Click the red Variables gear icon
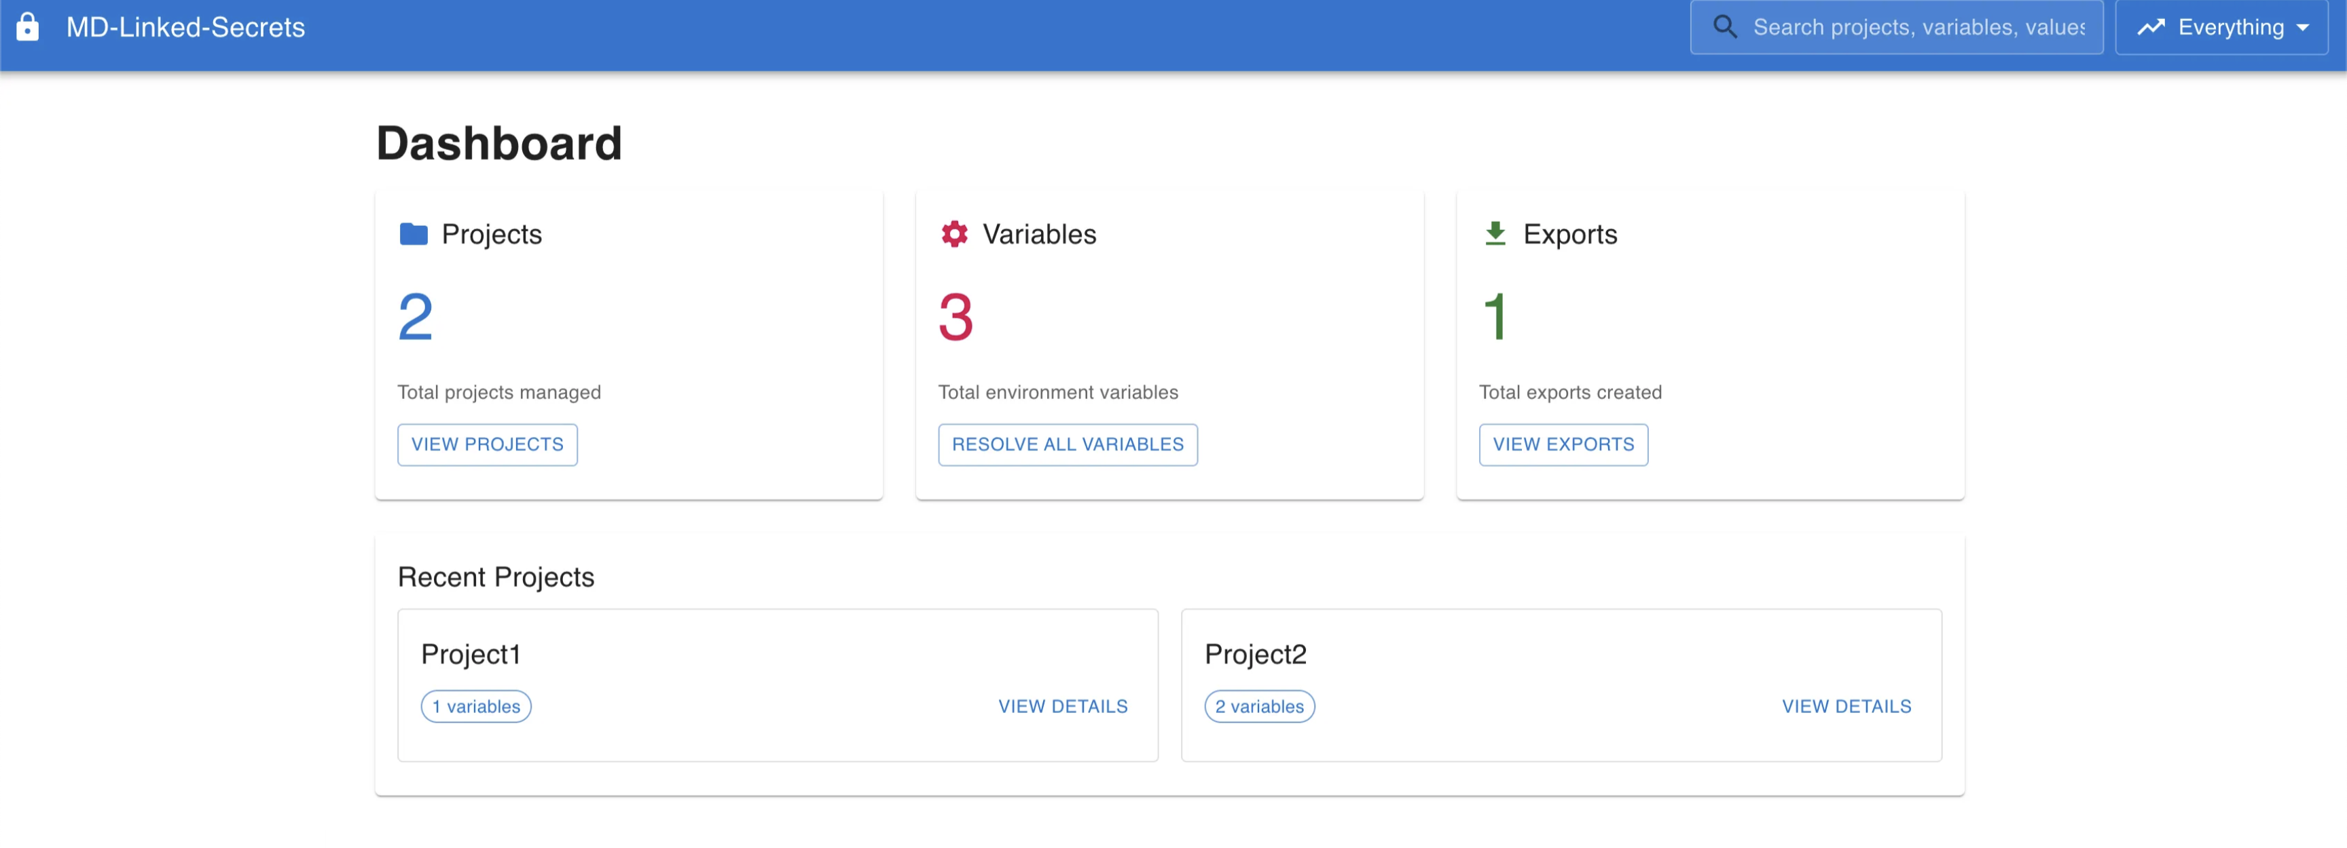 click(x=954, y=235)
